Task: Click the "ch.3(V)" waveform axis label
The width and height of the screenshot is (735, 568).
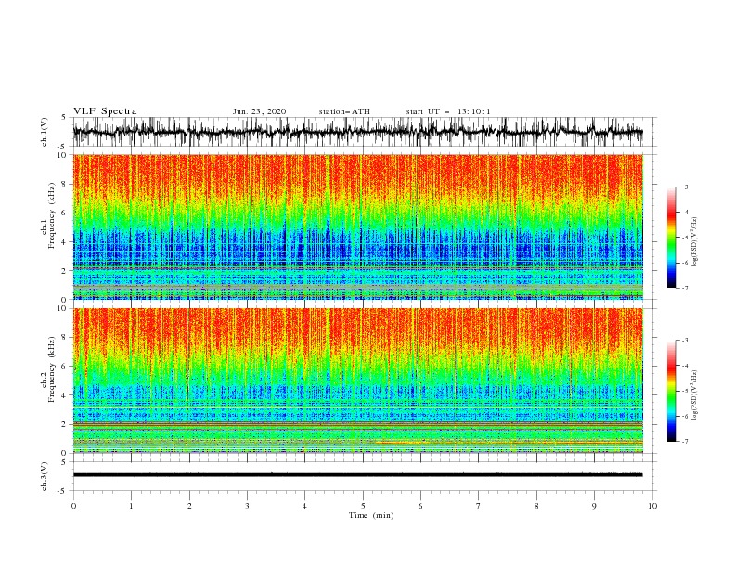Action: pos(45,476)
